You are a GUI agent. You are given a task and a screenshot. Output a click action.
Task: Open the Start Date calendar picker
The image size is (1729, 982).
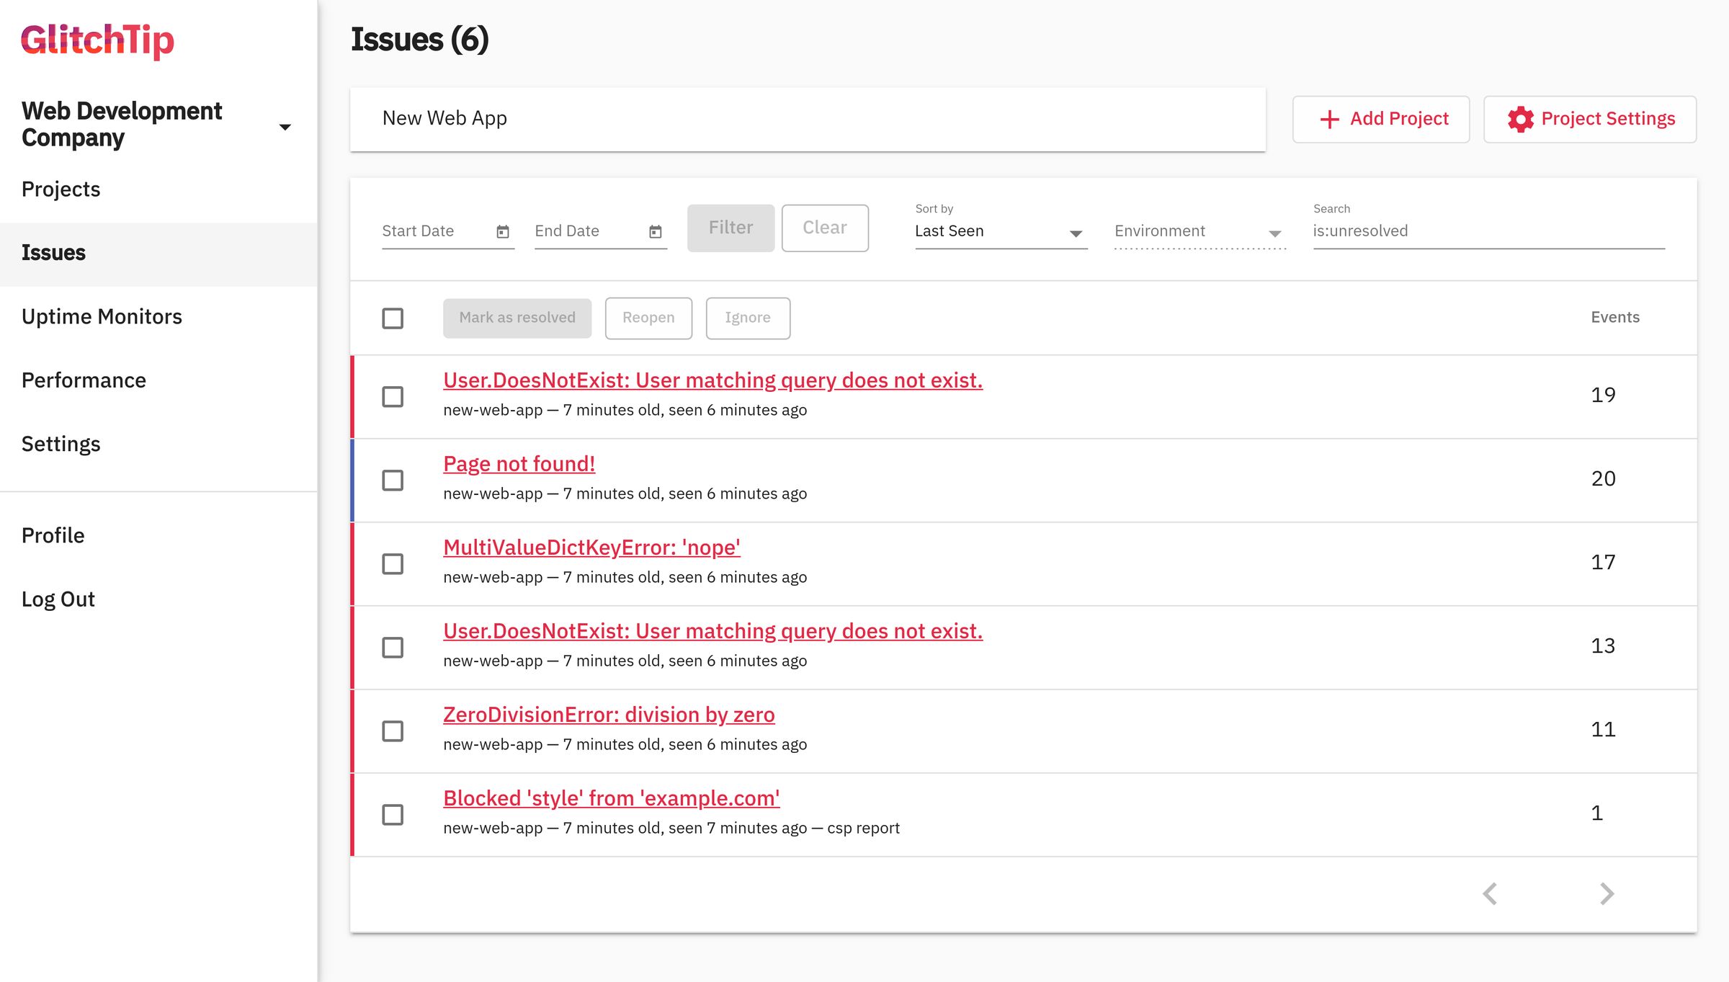click(x=502, y=232)
